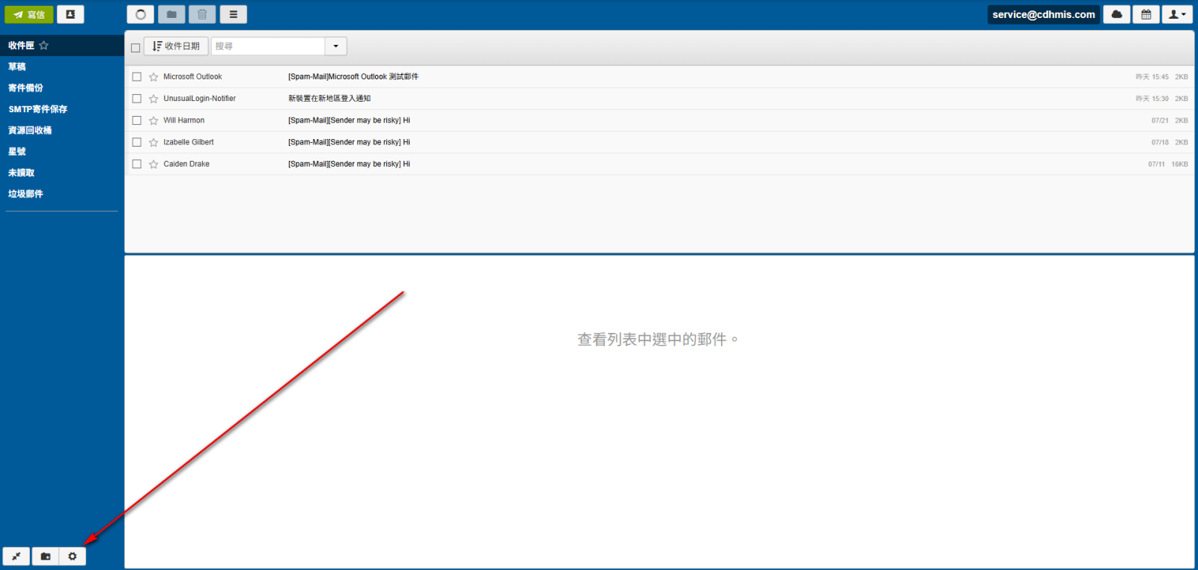
Task: Click the cloud icon in header
Action: pyautogui.click(x=1116, y=14)
